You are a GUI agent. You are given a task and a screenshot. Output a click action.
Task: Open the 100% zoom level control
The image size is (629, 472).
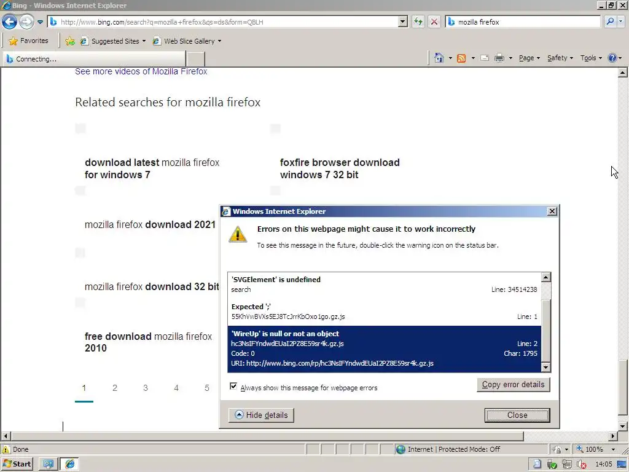595,449
